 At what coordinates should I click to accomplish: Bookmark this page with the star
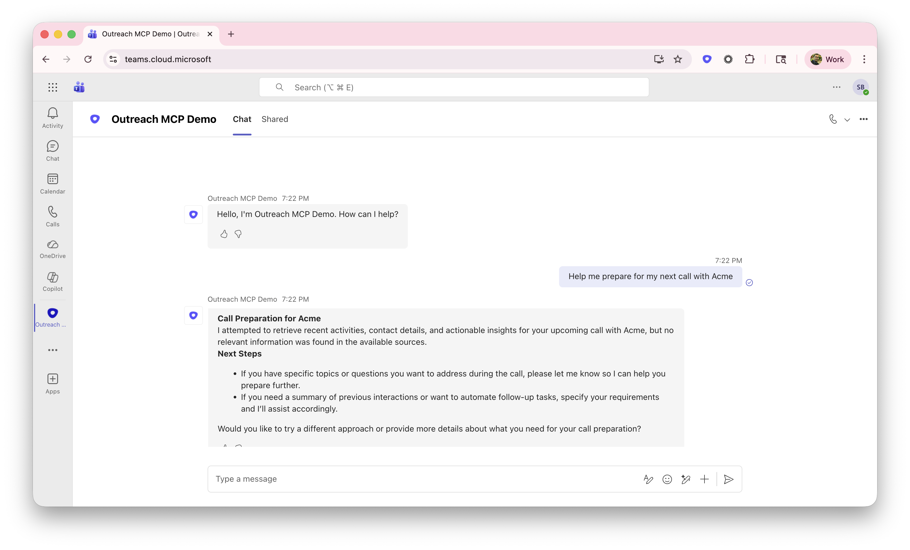click(678, 59)
